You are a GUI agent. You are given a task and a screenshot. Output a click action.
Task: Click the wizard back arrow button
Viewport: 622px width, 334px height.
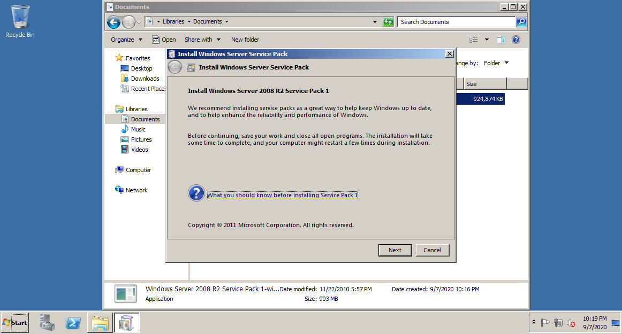click(175, 67)
